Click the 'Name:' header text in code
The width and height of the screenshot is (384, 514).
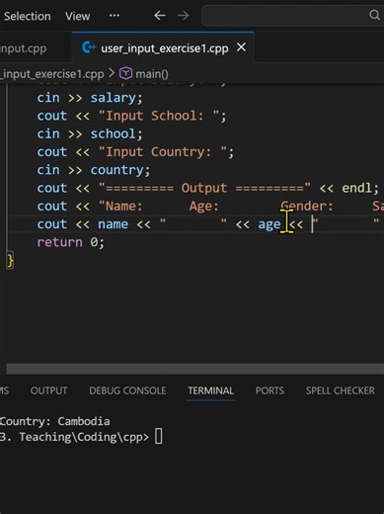[x=123, y=207]
